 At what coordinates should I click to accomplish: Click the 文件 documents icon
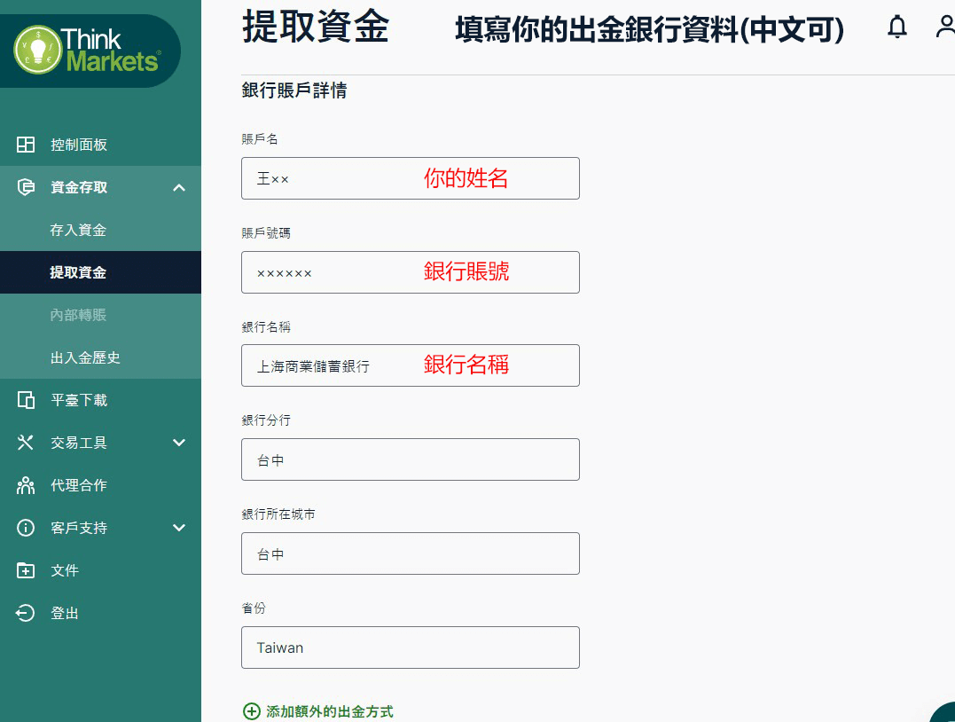(26, 570)
